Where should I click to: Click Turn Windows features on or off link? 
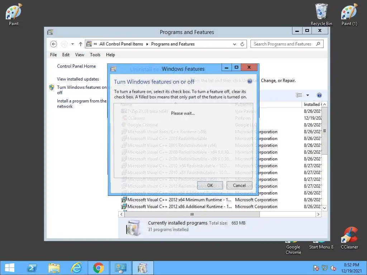pyautogui.click(x=82, y=90)
